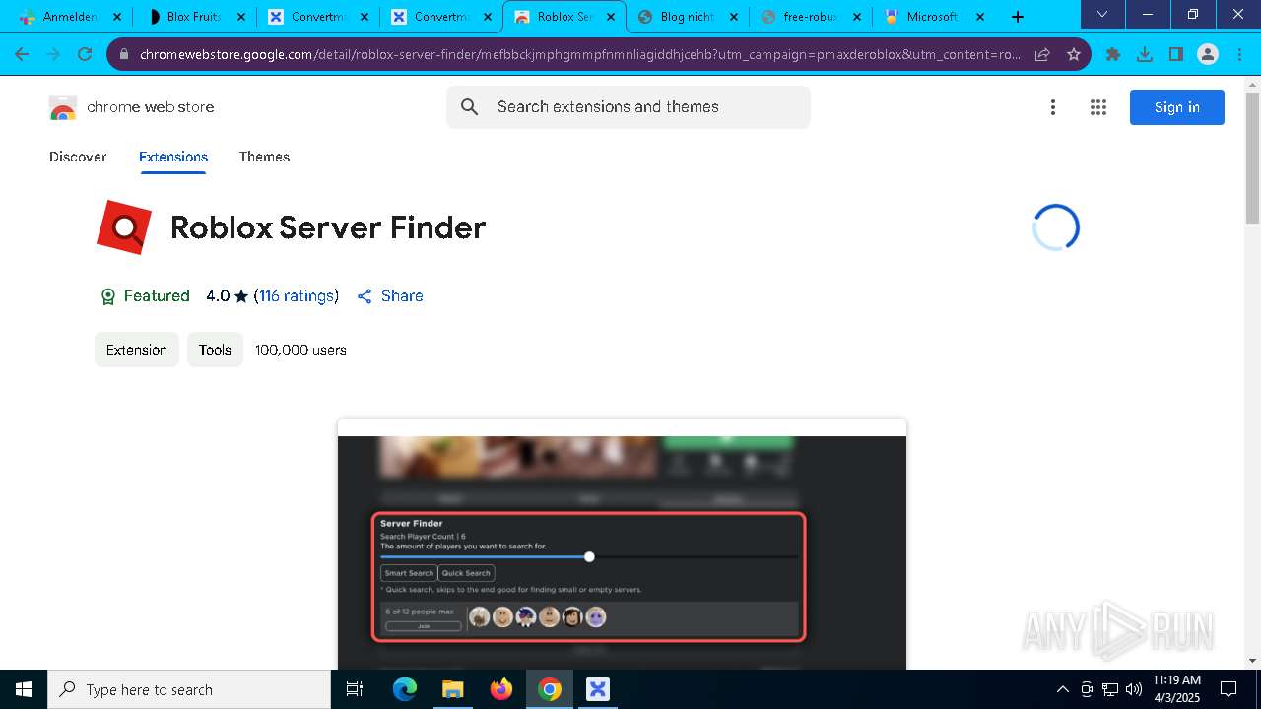The image size is (1261, 709).
Task: Switch to the Microsoft tab
Action: click(x=933, y=17)
